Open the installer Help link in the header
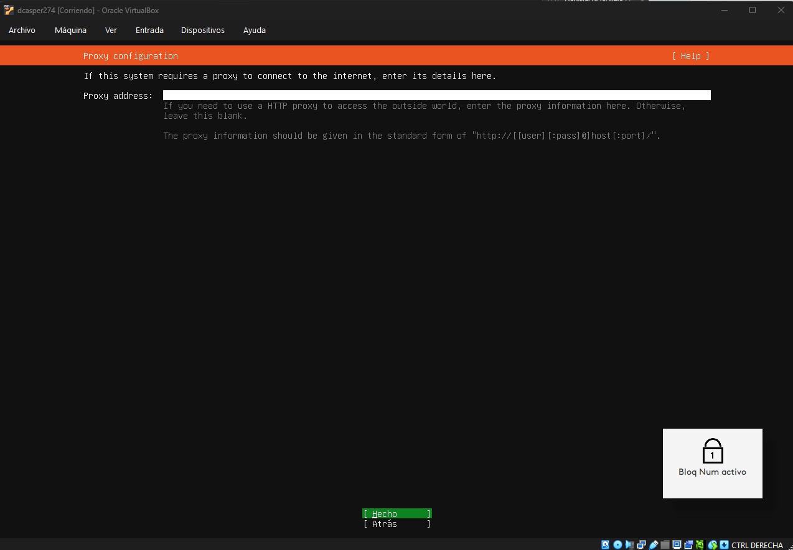Image resolution: width=793 pixels, height=550 pixels. [690, 56]
